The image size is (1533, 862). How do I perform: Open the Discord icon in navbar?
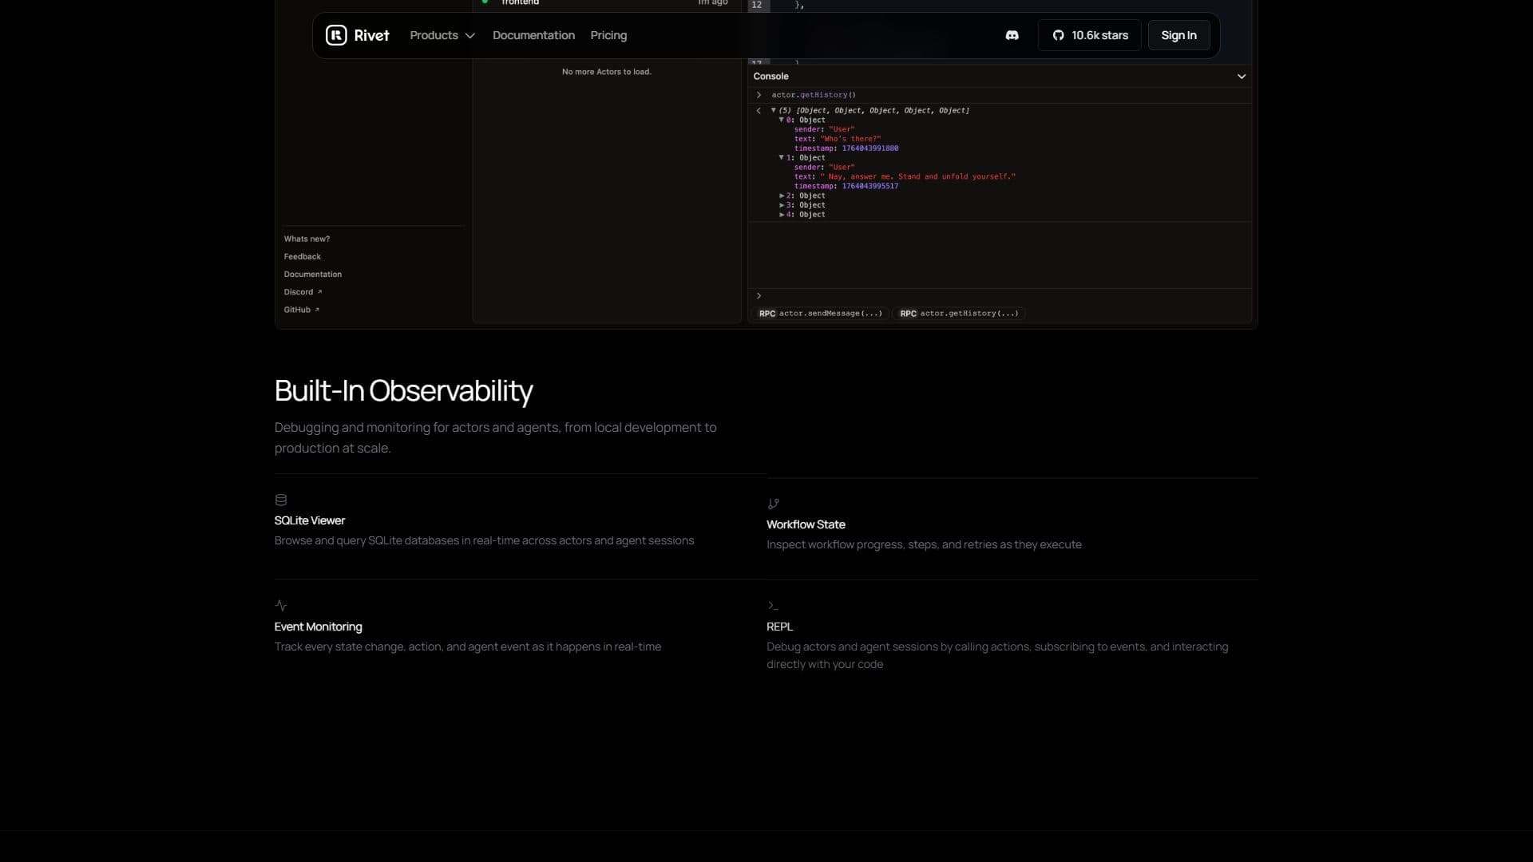(1012, 35)
